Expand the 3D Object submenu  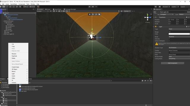point(18,69)
